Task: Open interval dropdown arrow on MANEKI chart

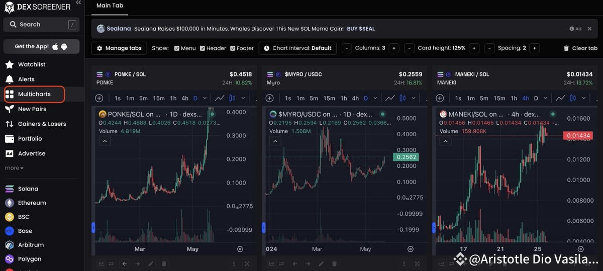Action: tap(546, 98)
